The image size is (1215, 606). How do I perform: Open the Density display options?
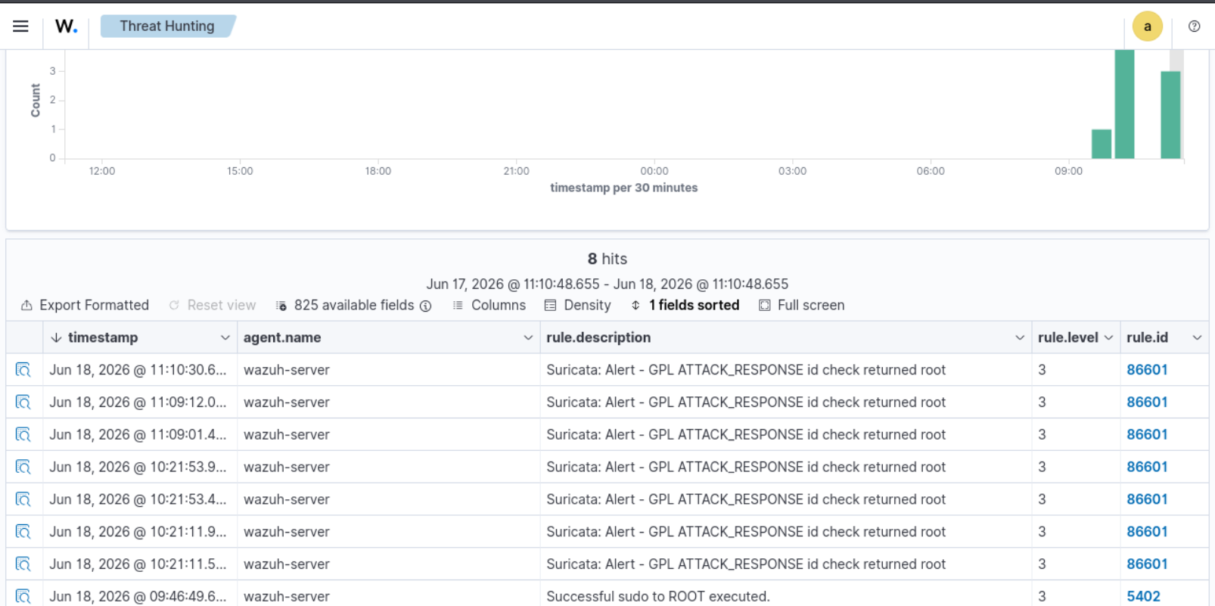coord(578,305)
